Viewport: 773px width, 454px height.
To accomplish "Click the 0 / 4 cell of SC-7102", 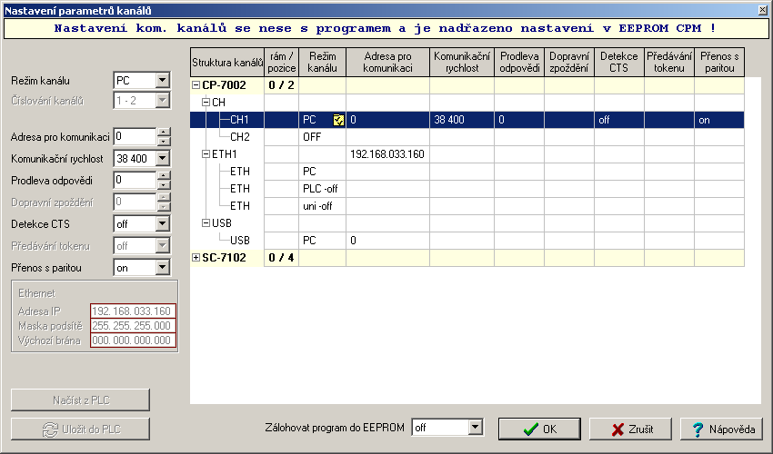I will coord(282,258).
